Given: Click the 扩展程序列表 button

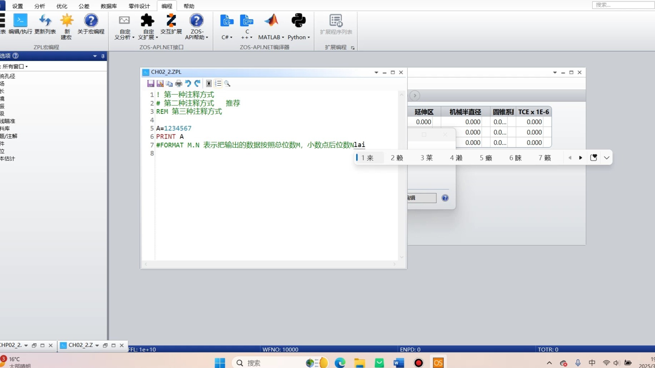Looking at the screenshot, I should pyautogui.click(x=336, y=24).
